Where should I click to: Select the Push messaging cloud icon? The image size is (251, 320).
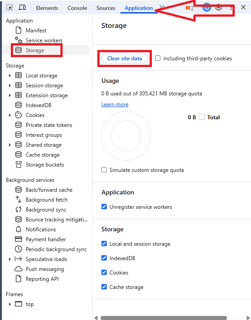pos(18,269)
